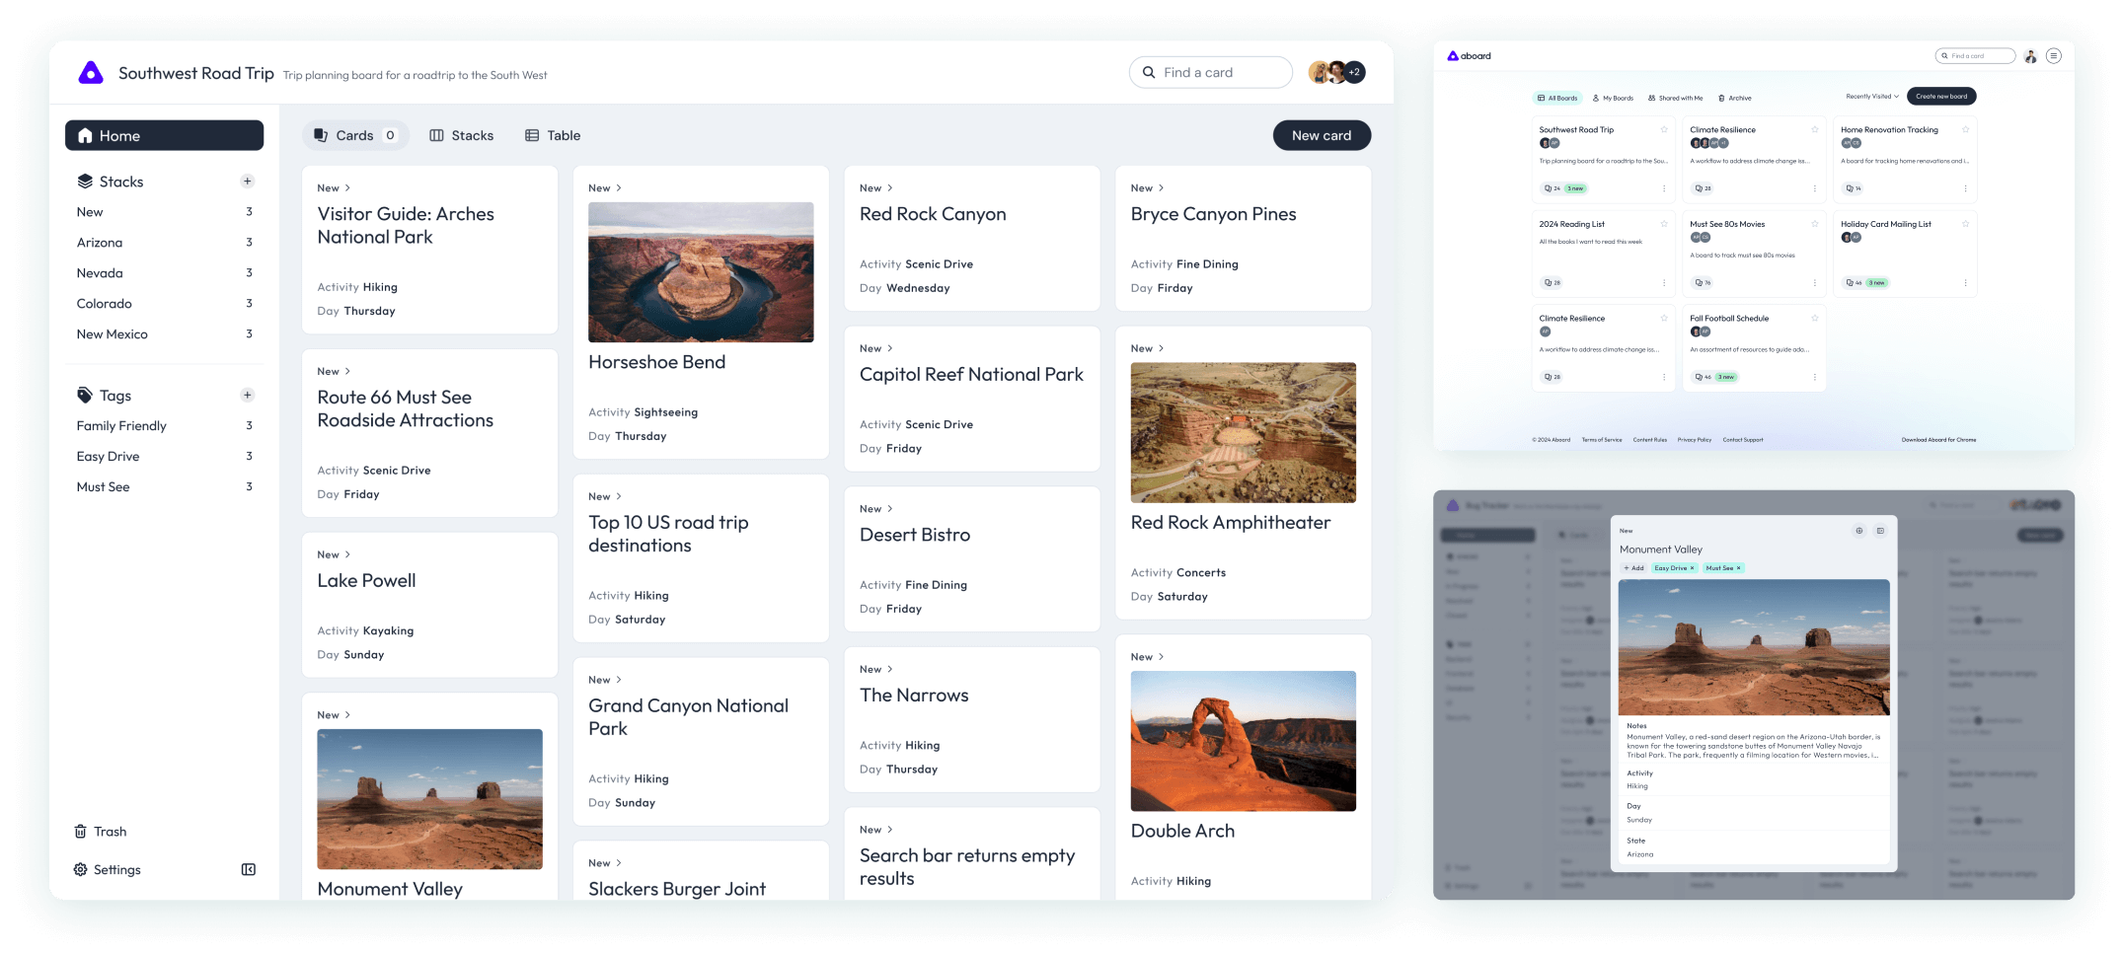
Task: Open the Monument Valley card settings gear
Action: 1859,531
